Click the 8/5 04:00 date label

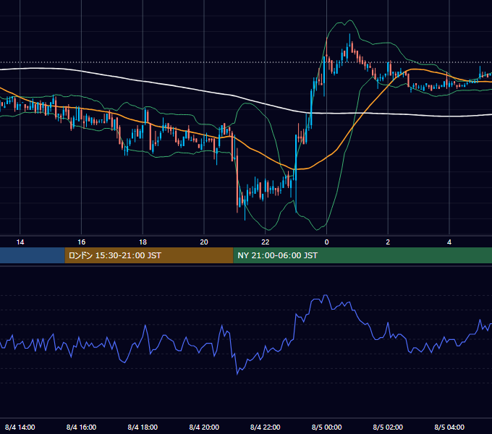[449, 427]
